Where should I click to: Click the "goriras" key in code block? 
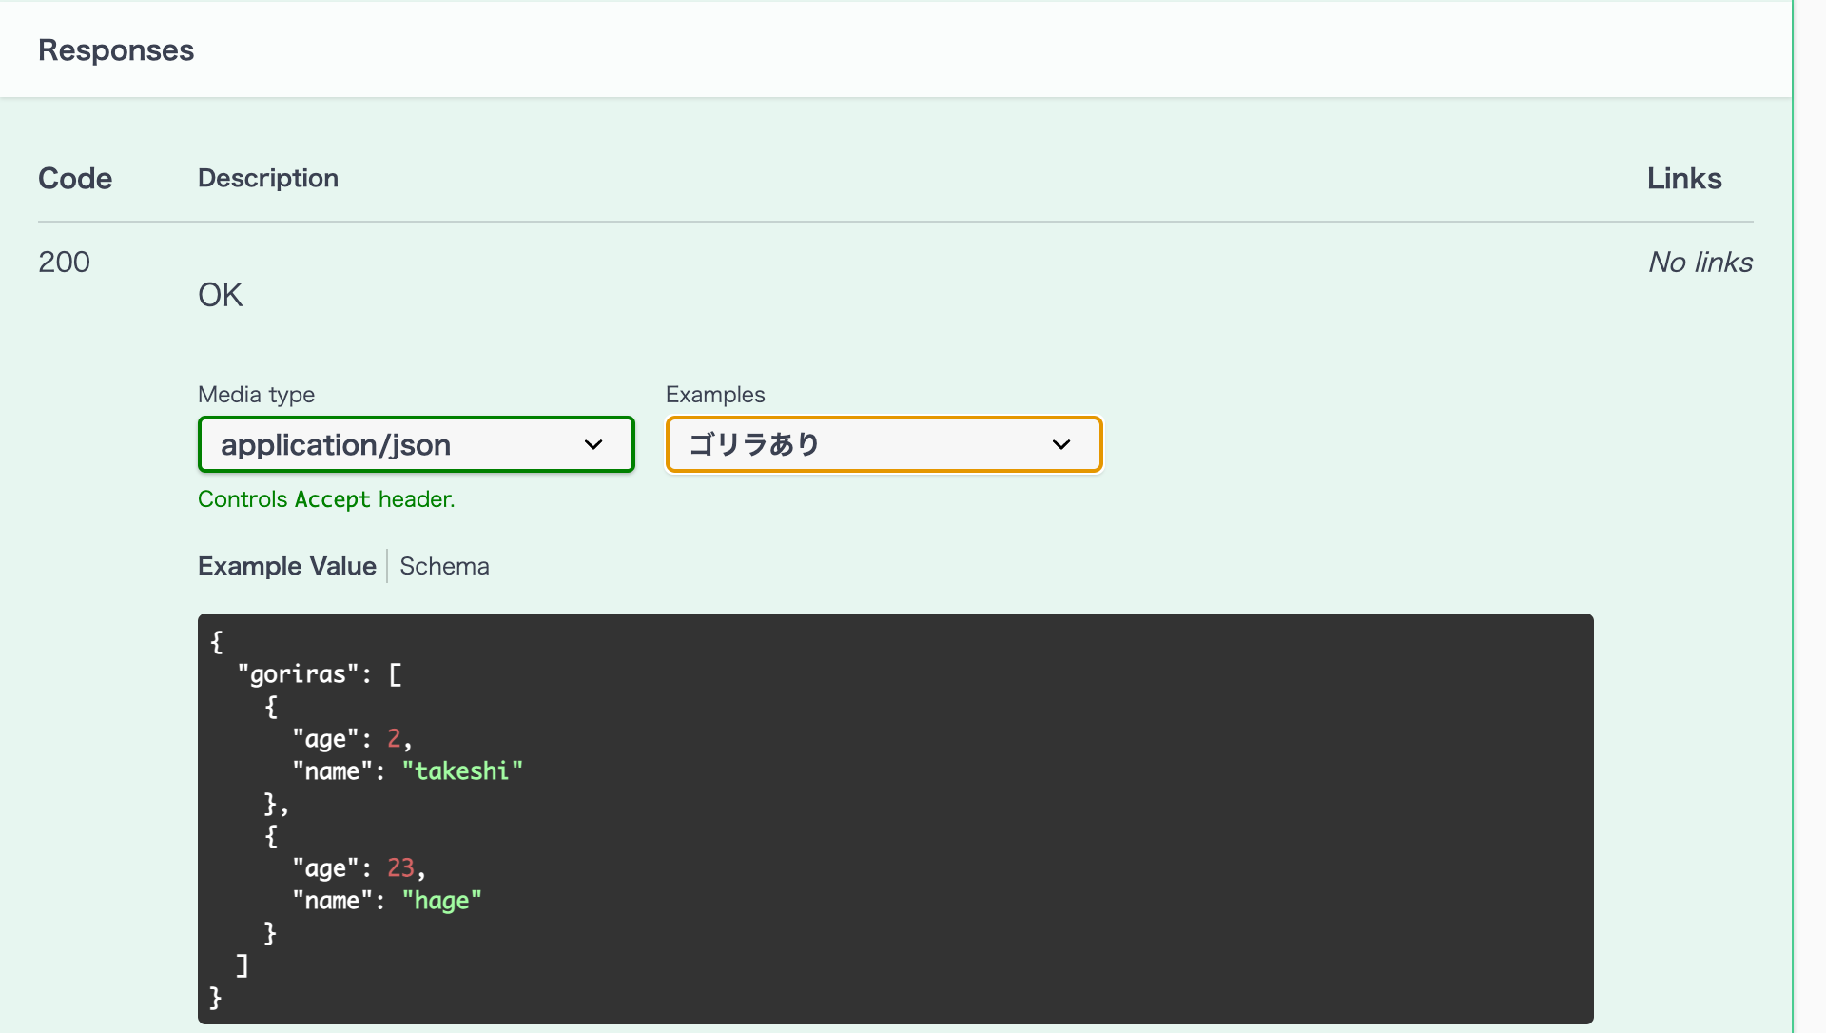tap(298, 673)
